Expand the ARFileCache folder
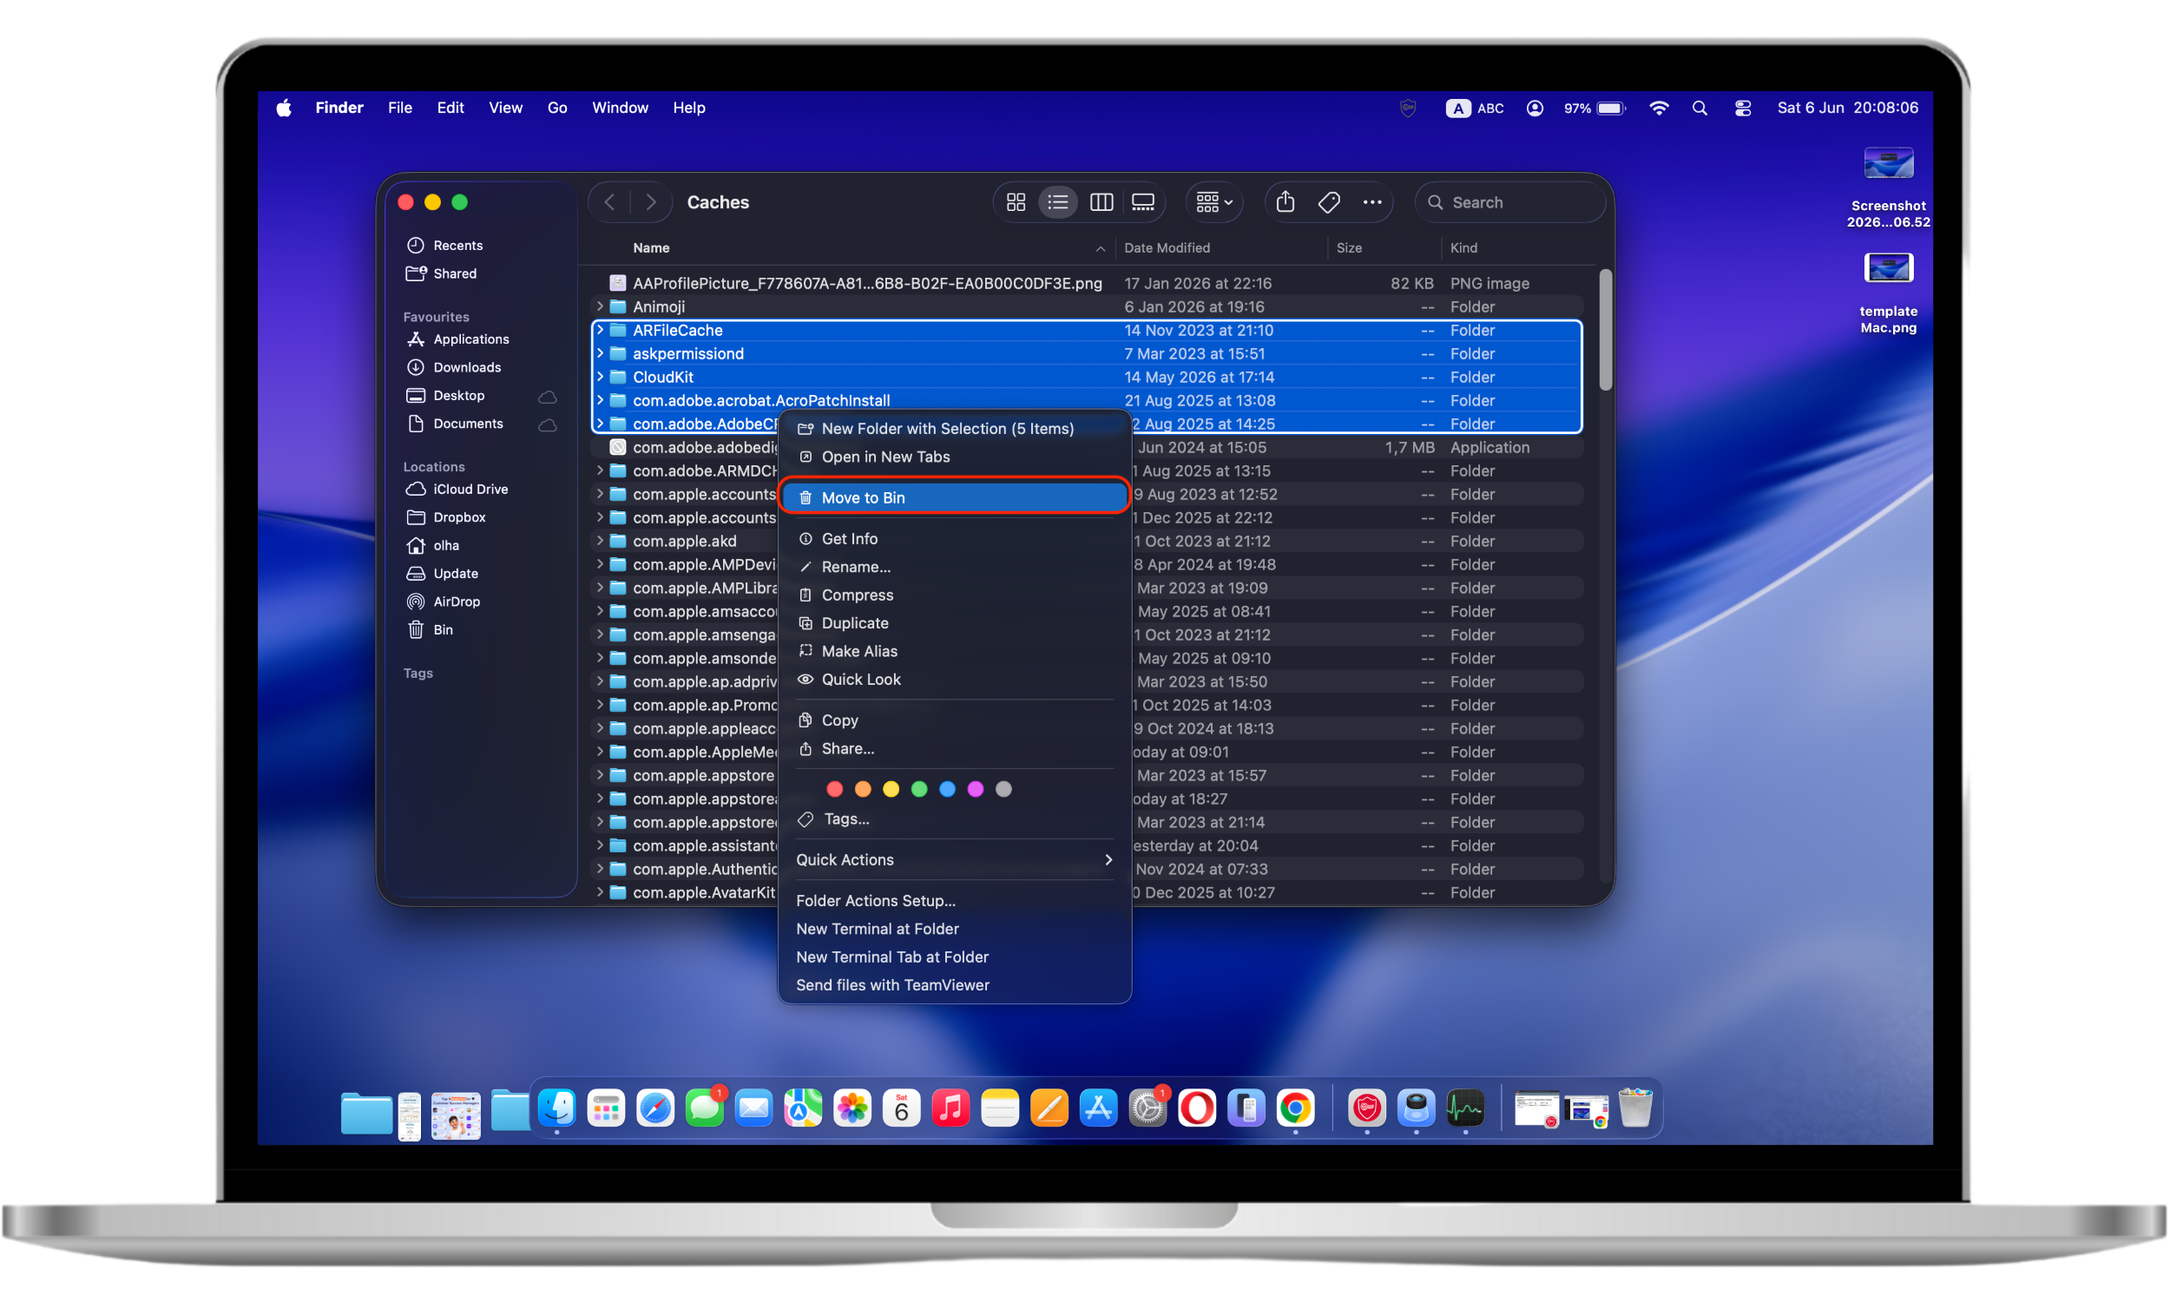Image resolution: width=2170 pixels, height=1302 pixels. pyautogui.click(x=600, y=331)
